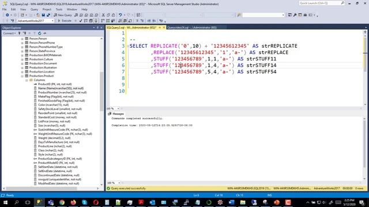Open the Connect dropdown in Object Explorer
Image resolution: width=369 pixels, height=207 pixels.
9,33
